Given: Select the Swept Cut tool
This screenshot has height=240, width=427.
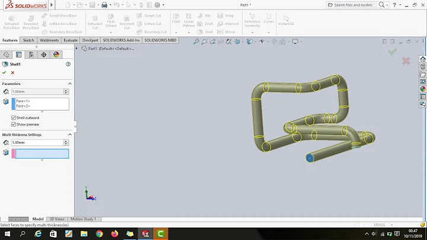Looking at the screenshot, I should point(149,16).
